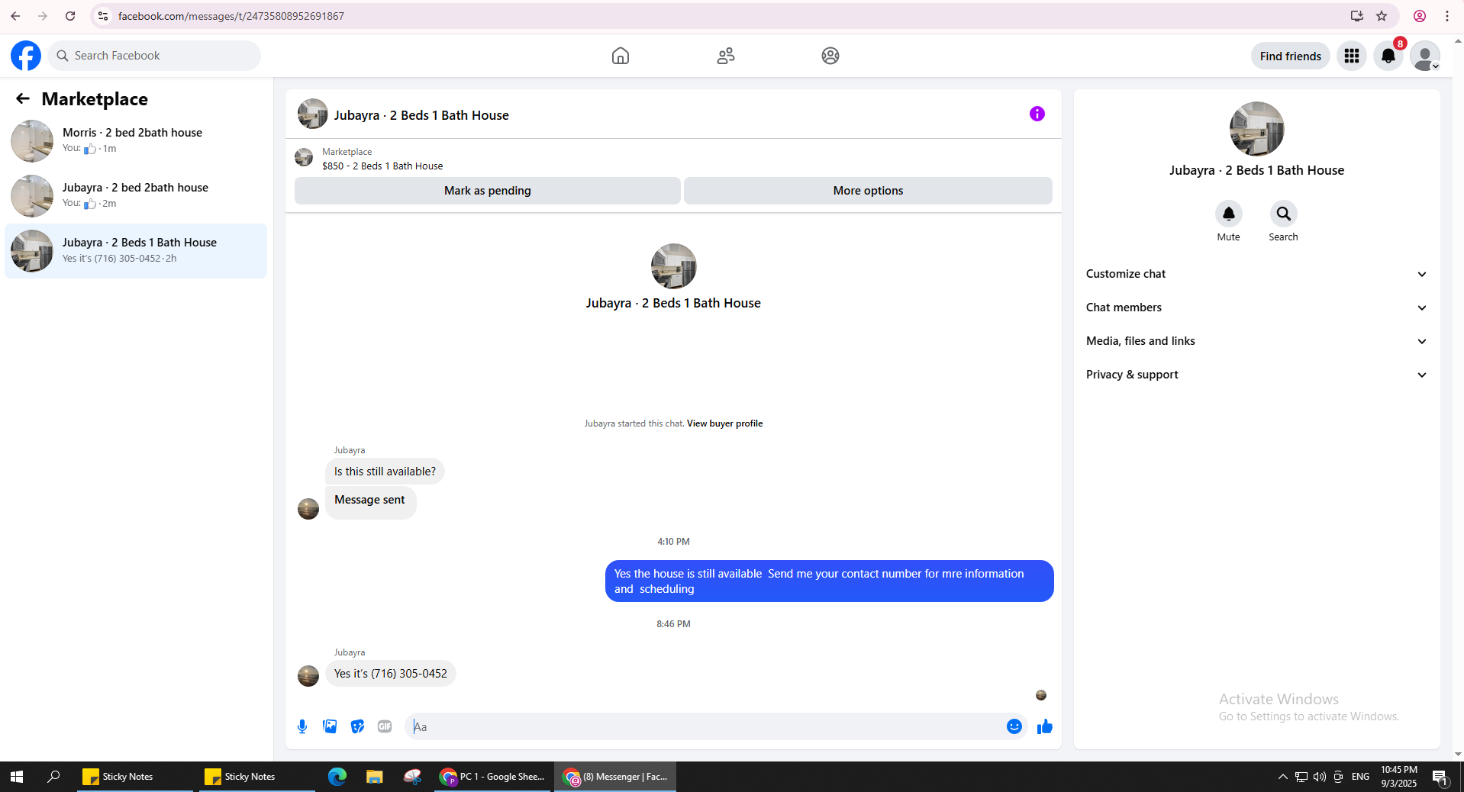The width and height of the screenshot is (1464, 792).
Task: Show hidden system tray icons
Action: pyautogui.click(x=1282, y=777)
